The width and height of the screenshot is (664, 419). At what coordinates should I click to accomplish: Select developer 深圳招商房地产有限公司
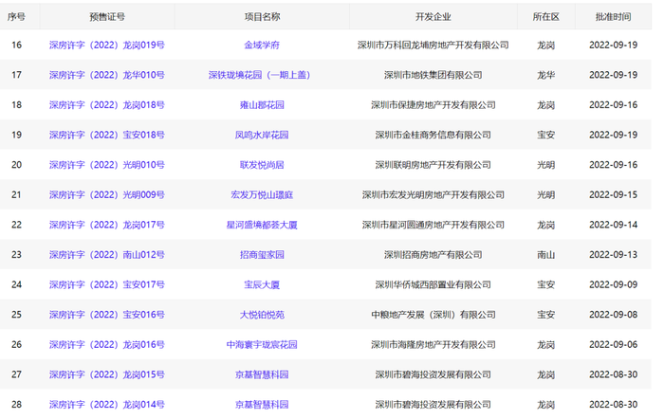[x=433, y=255]
